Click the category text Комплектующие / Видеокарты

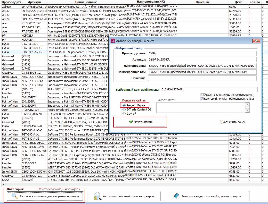click(x=59, y=189)
